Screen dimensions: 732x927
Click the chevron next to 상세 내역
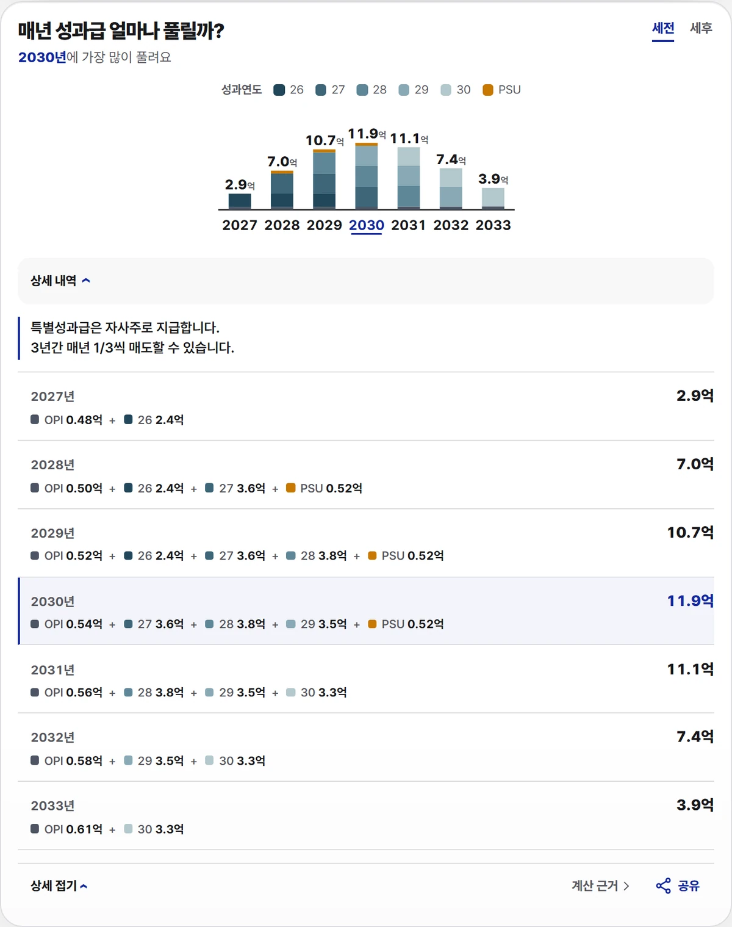tap(86, 281)
